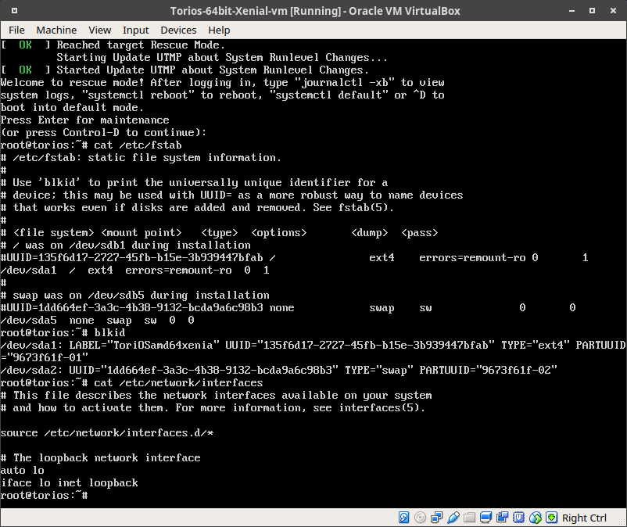Viewport: 627px width, 527px height.
Task: Click the single-monitor display indicator
Action: (485, 518)
